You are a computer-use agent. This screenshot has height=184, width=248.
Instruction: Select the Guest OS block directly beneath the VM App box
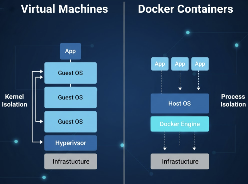pyautogui.click(x=71, y=73)
